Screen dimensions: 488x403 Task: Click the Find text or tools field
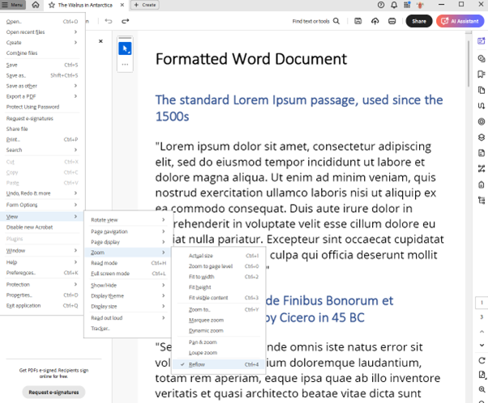point(315,21)
